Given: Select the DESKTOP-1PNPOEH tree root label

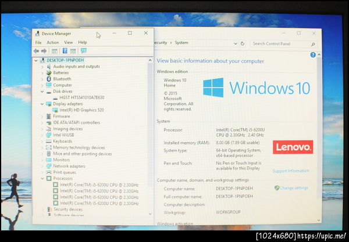Looking at the screenshot, I should click(65, 60).
